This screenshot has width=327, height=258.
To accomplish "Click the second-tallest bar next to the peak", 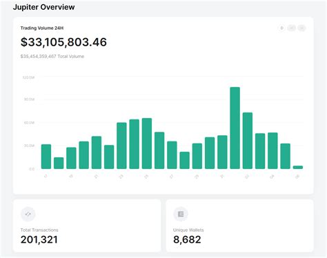I will (x=248, y=141).
